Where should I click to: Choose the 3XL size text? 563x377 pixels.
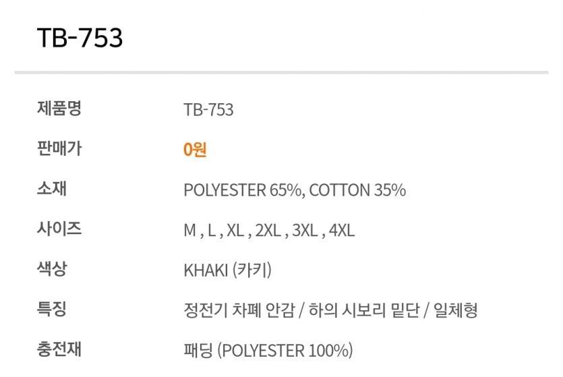pyautogui.click(x=305, y=231)
